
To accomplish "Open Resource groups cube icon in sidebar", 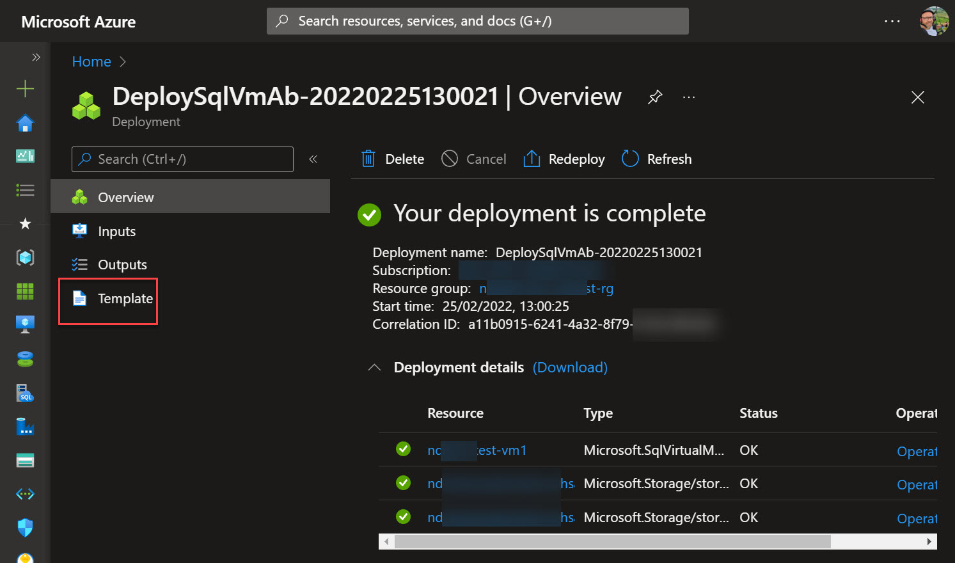I will 25,257.
